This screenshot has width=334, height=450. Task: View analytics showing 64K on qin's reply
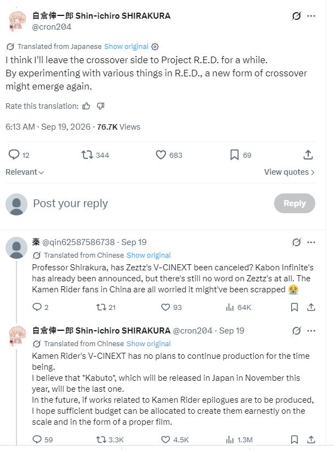click(238, 307)
